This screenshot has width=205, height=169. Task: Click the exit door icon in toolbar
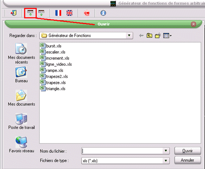pyautogui.click(x=13, y=13)
